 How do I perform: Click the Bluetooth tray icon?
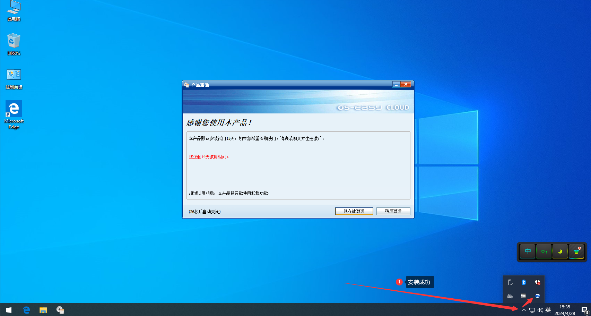tap(523, 282)
